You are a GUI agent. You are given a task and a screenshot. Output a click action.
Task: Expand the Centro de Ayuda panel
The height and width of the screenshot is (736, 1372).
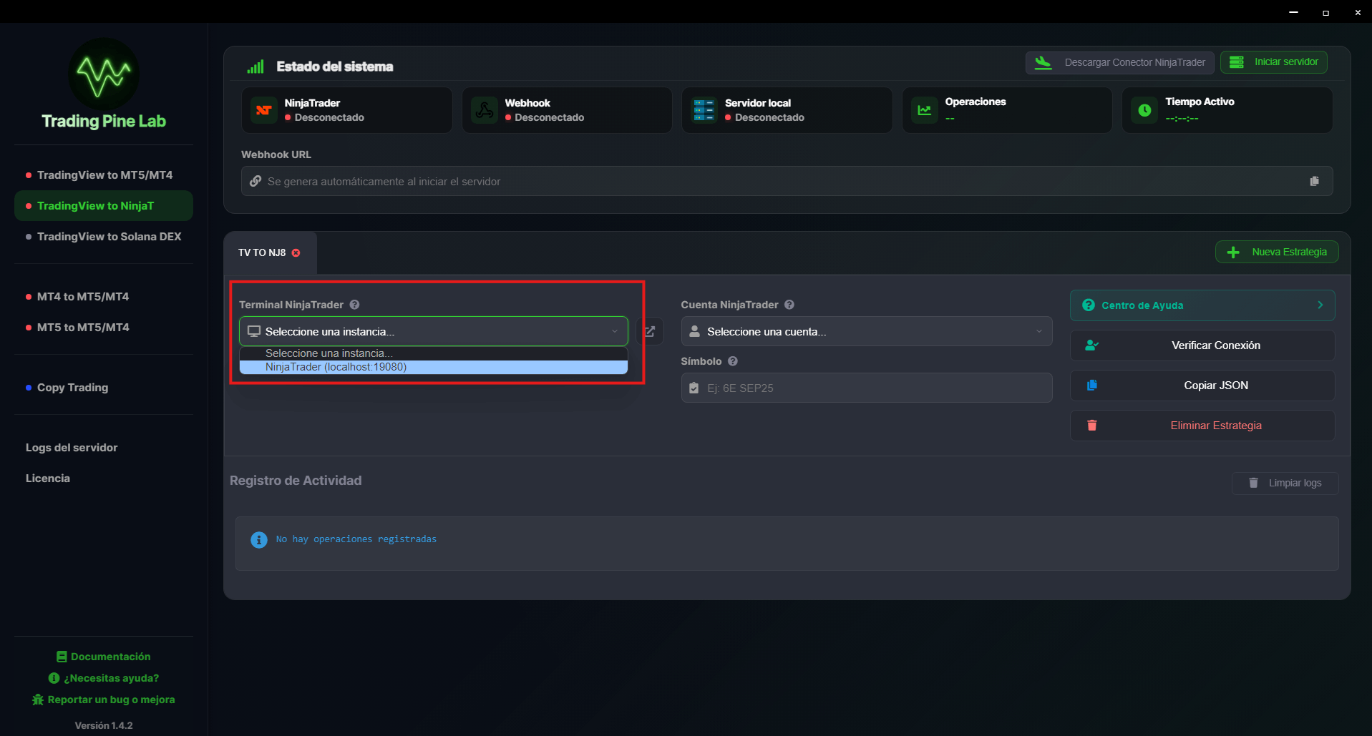(x=1202, y=305)
